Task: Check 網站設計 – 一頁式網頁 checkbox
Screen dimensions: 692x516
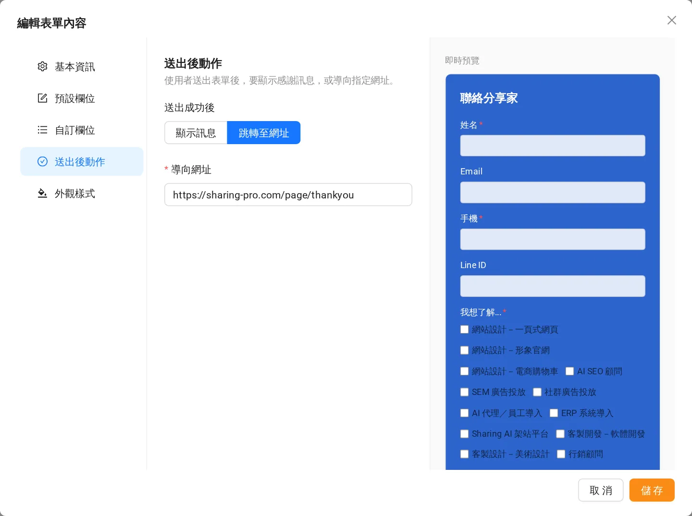Action: 464,330
